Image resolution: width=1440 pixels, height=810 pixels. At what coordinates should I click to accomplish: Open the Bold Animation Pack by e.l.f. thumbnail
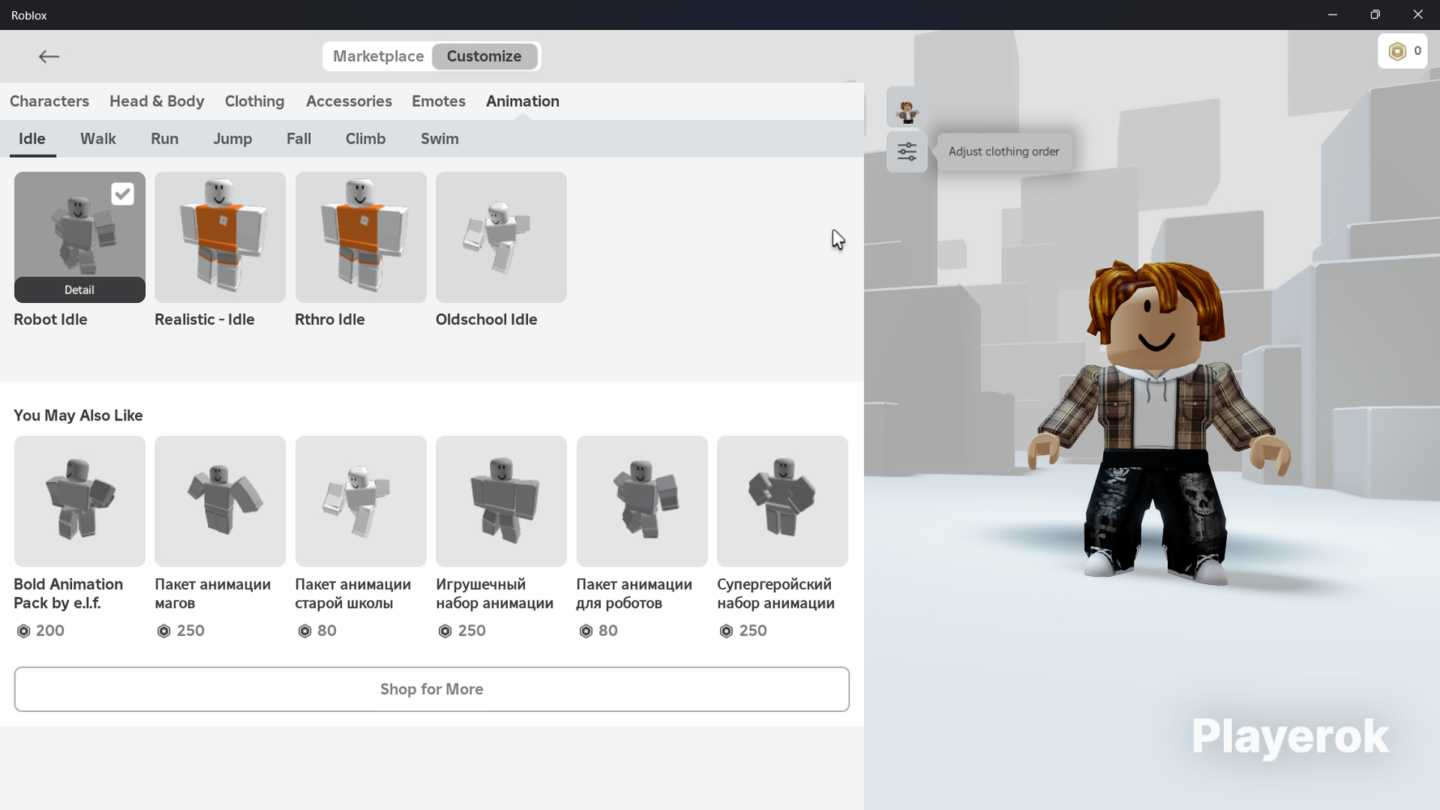79,501
